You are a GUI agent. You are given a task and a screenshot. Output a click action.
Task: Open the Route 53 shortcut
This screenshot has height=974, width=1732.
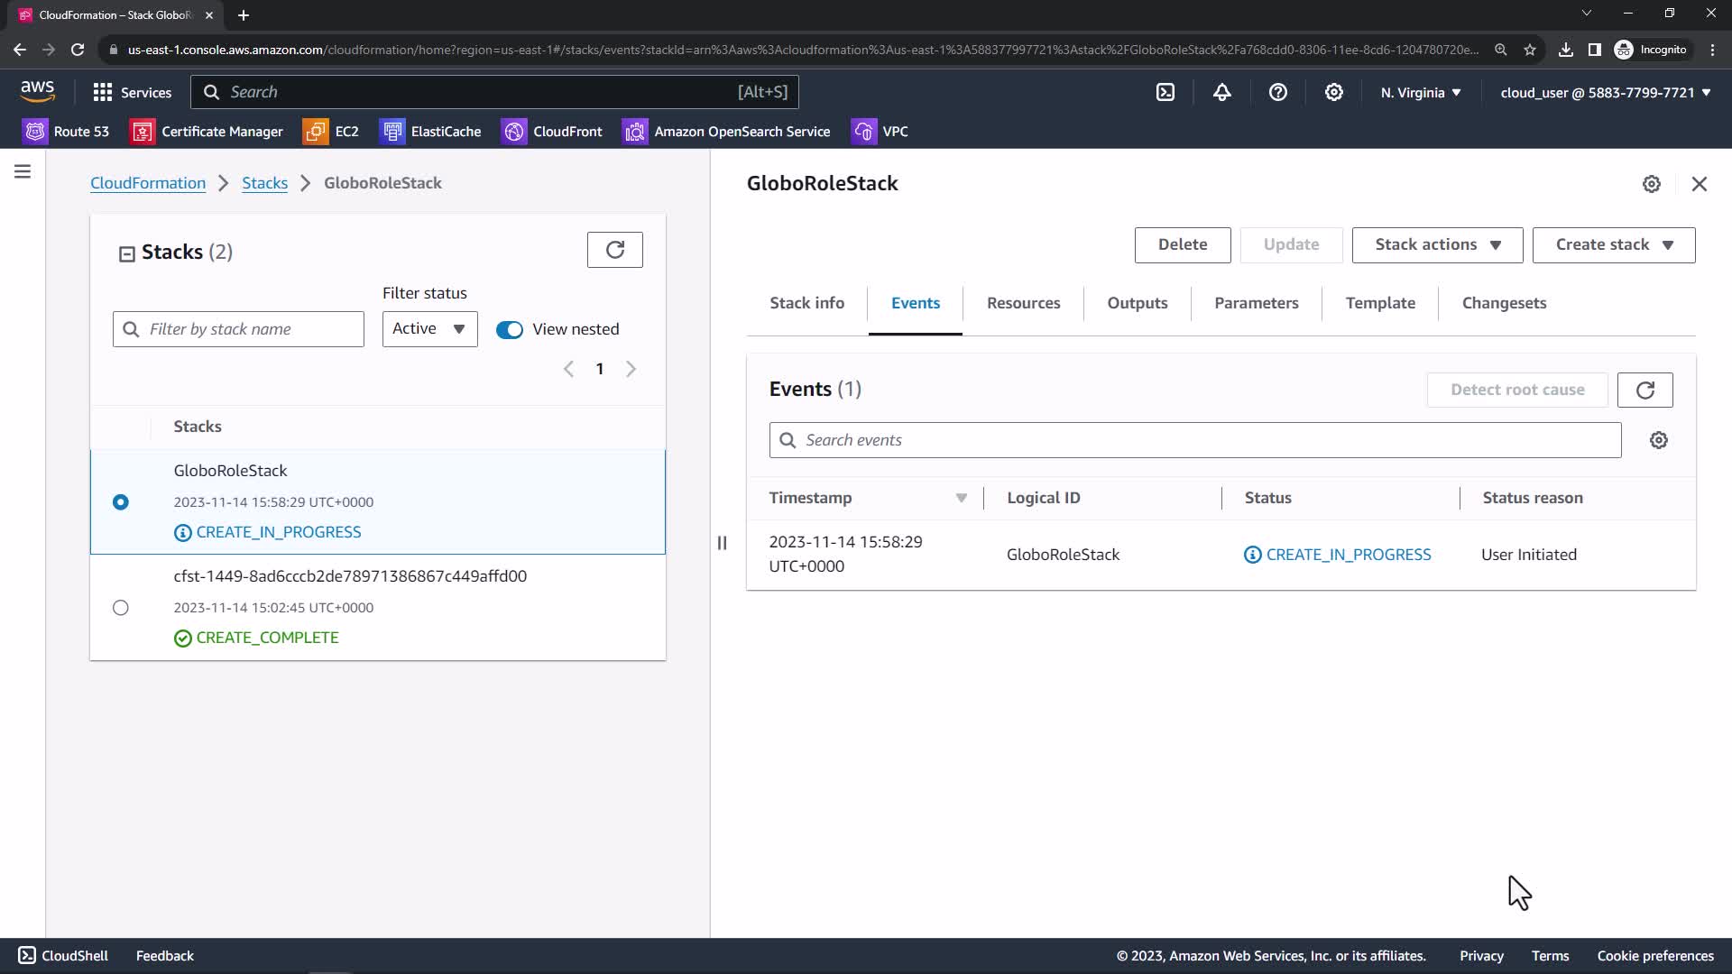tap(66, 132)
